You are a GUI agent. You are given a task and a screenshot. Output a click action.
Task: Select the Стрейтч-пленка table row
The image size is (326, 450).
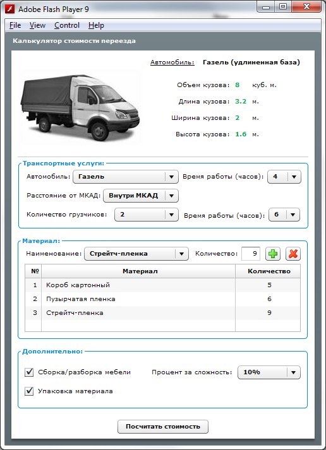pyautogui.click(x=162, y=313)
